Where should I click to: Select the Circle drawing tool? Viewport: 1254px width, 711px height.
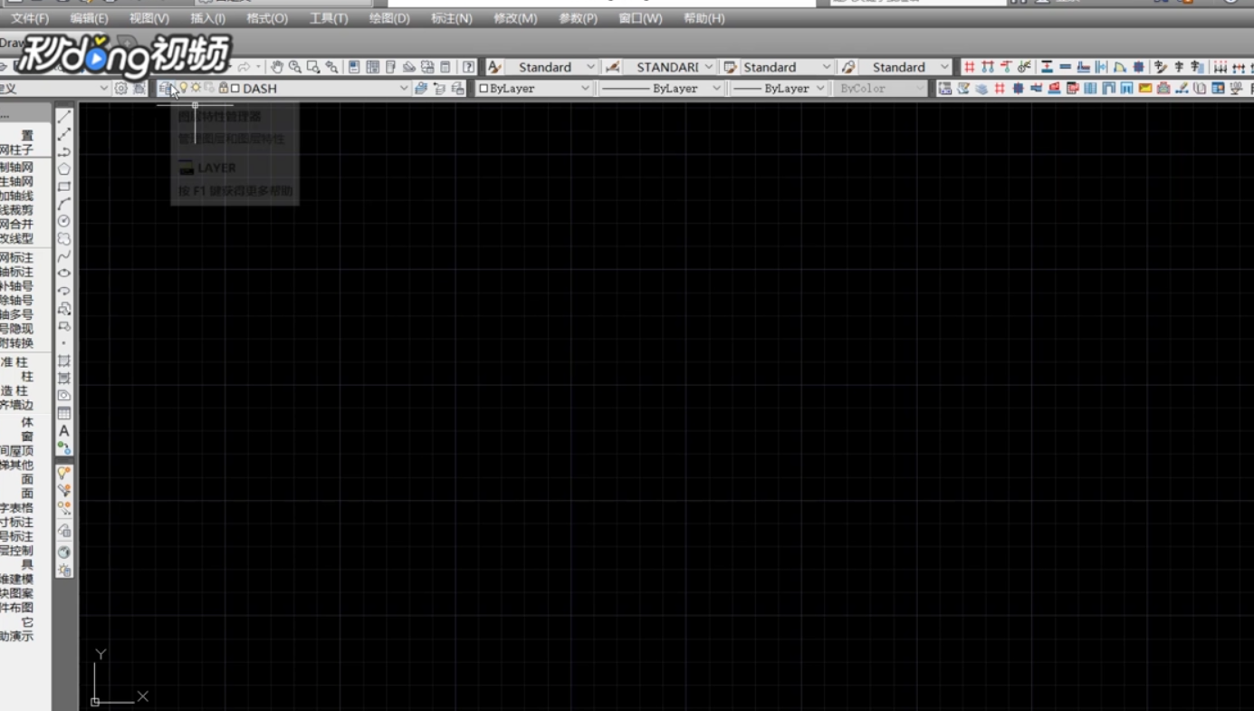coord(64,222)
